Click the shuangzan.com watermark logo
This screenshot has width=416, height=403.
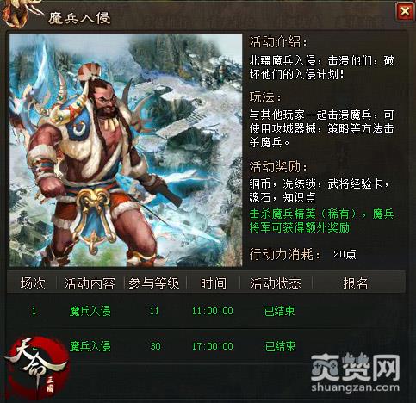click(355, 373)
